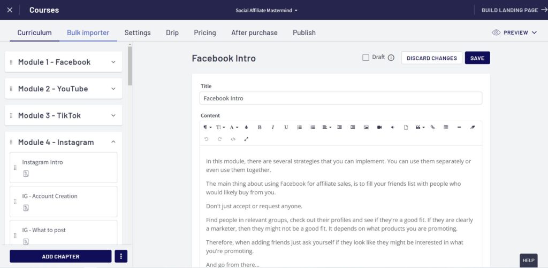Image resolution: width=548 pixels, height=268 pixels.
Task: Click Build Landing Page
Action: tap(514, 10)
